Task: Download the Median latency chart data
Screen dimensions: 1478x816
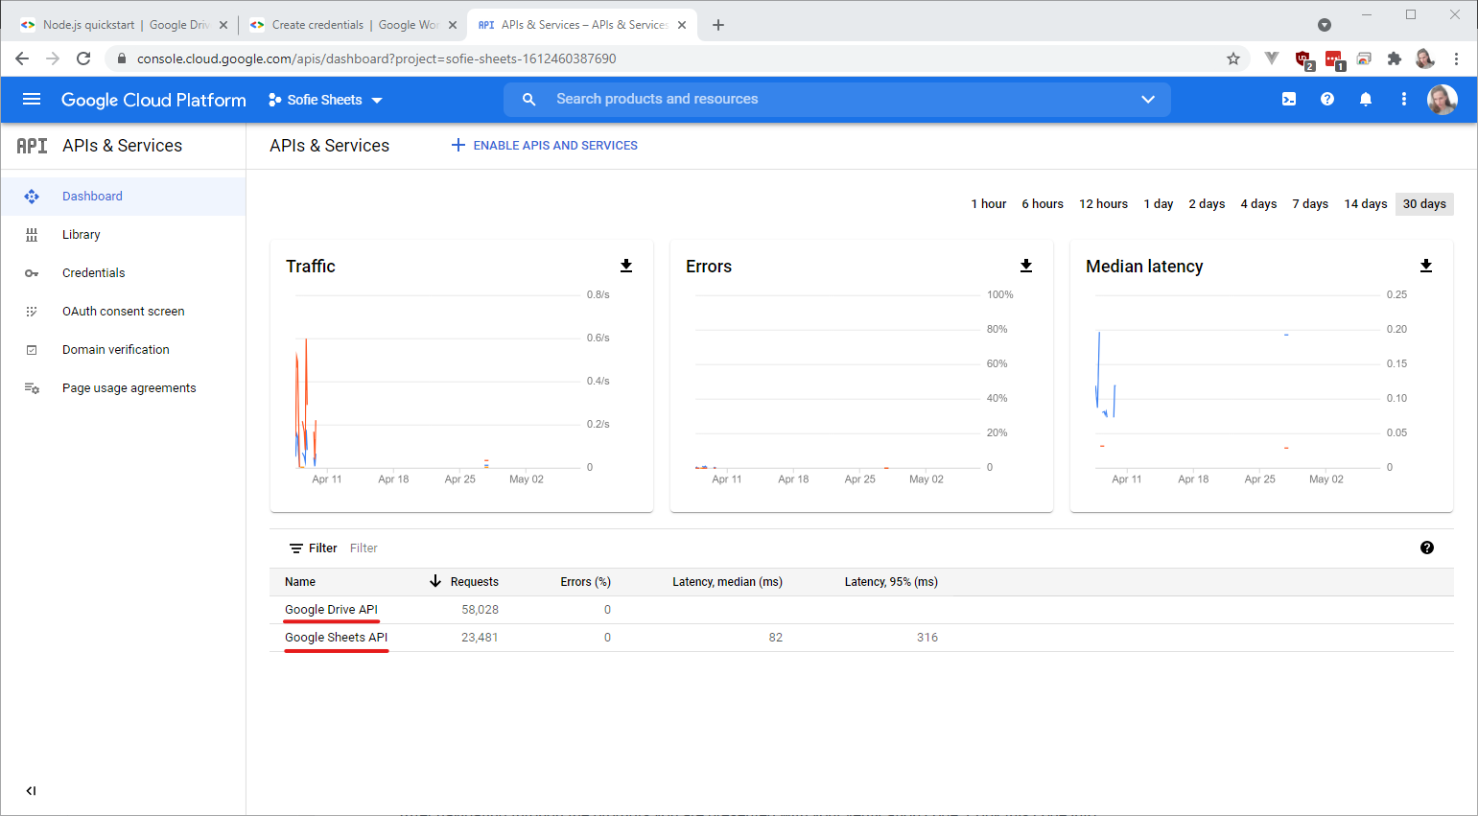Action: [1426, 266]
